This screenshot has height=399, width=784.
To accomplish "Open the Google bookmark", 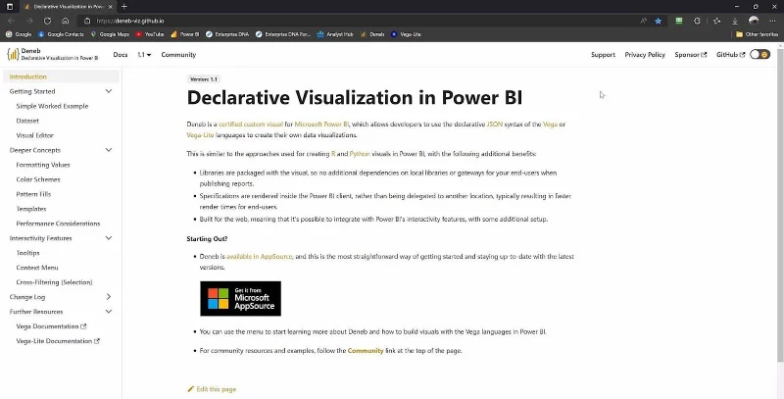I will tap(19, 34).
